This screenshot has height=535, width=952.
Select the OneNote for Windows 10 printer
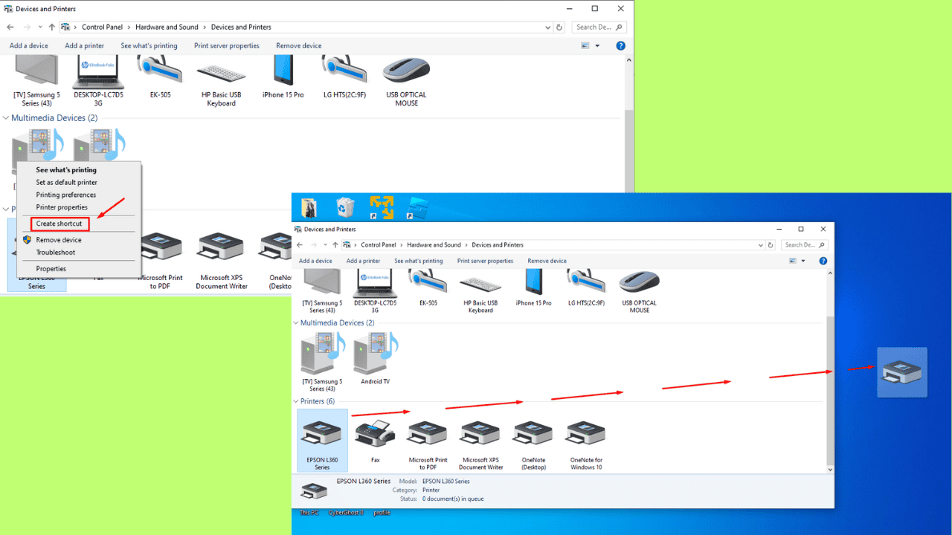[586, 444]
